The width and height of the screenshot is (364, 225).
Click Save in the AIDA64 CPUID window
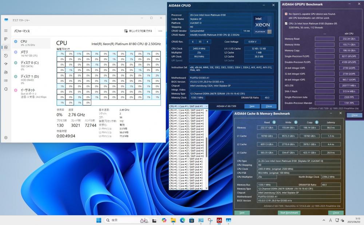tap(252, 106)
